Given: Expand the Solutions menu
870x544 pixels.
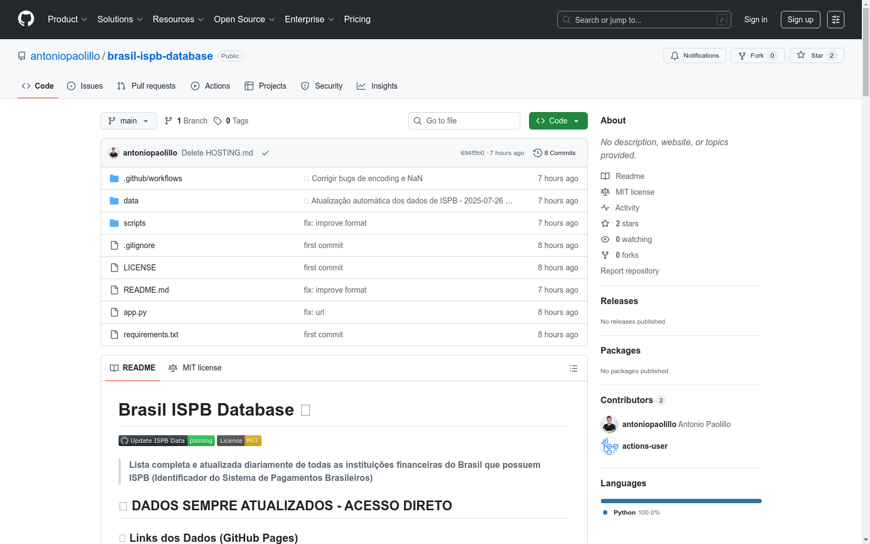Looking at the screenshot, I should 120,20.
